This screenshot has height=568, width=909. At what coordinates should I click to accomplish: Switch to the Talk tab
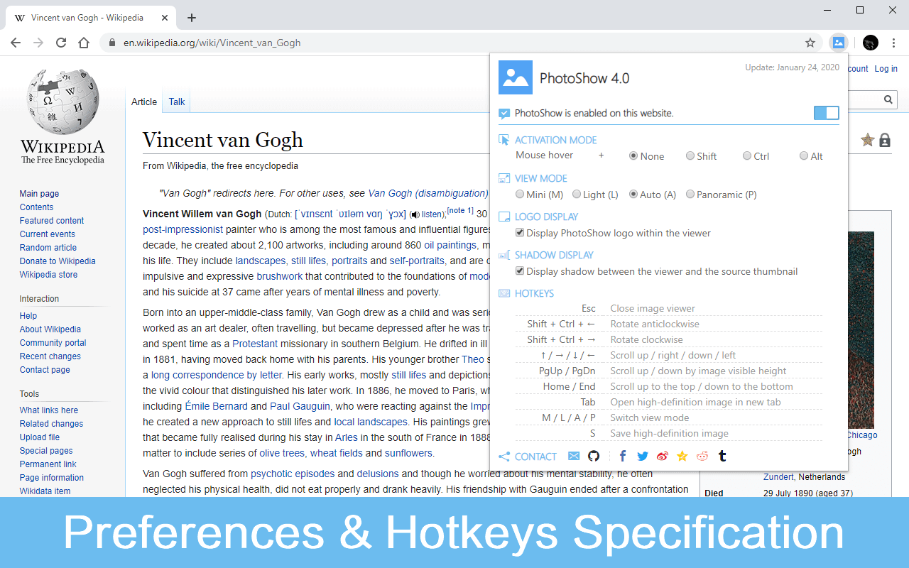tap(177, 102)
